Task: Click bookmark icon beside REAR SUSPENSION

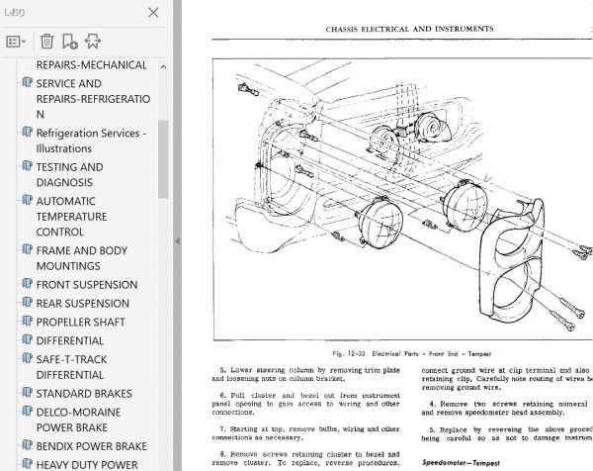Action: (x=27, y=302)
